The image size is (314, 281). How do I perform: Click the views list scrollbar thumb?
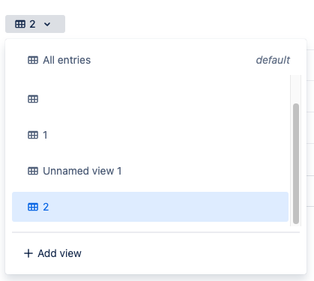point(296,163)
